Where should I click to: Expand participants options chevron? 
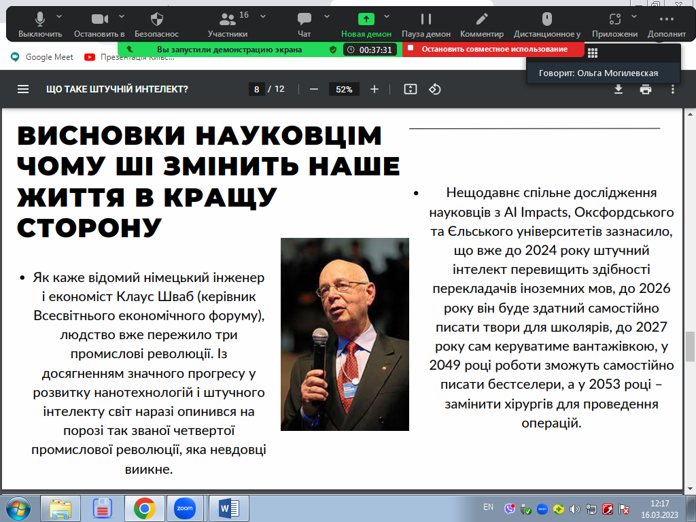[x=263, y=16]
